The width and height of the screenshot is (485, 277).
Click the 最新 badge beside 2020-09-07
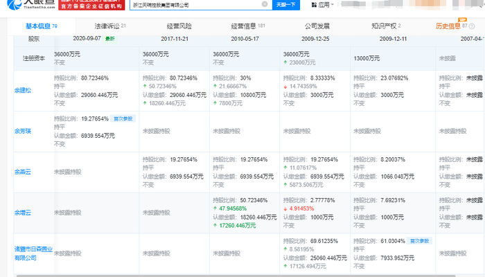tap(109, 39)
